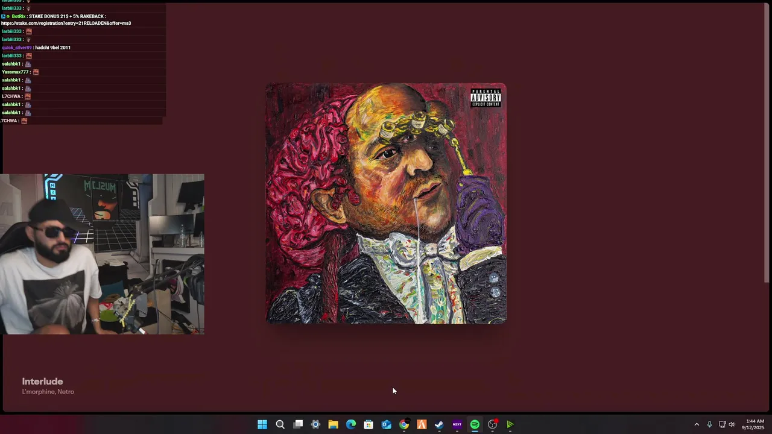Screen dimensions: 772x434
Task: Switch to Steam in the taskbar
Action: pos(439,424)
